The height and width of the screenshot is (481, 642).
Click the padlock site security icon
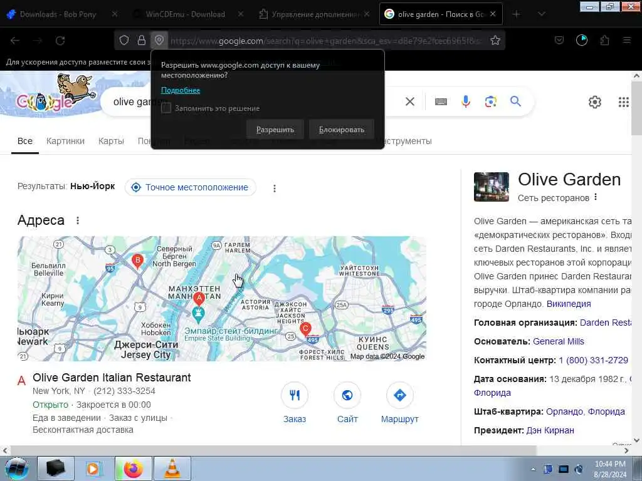pyautogui.click(x=142, y=40)
